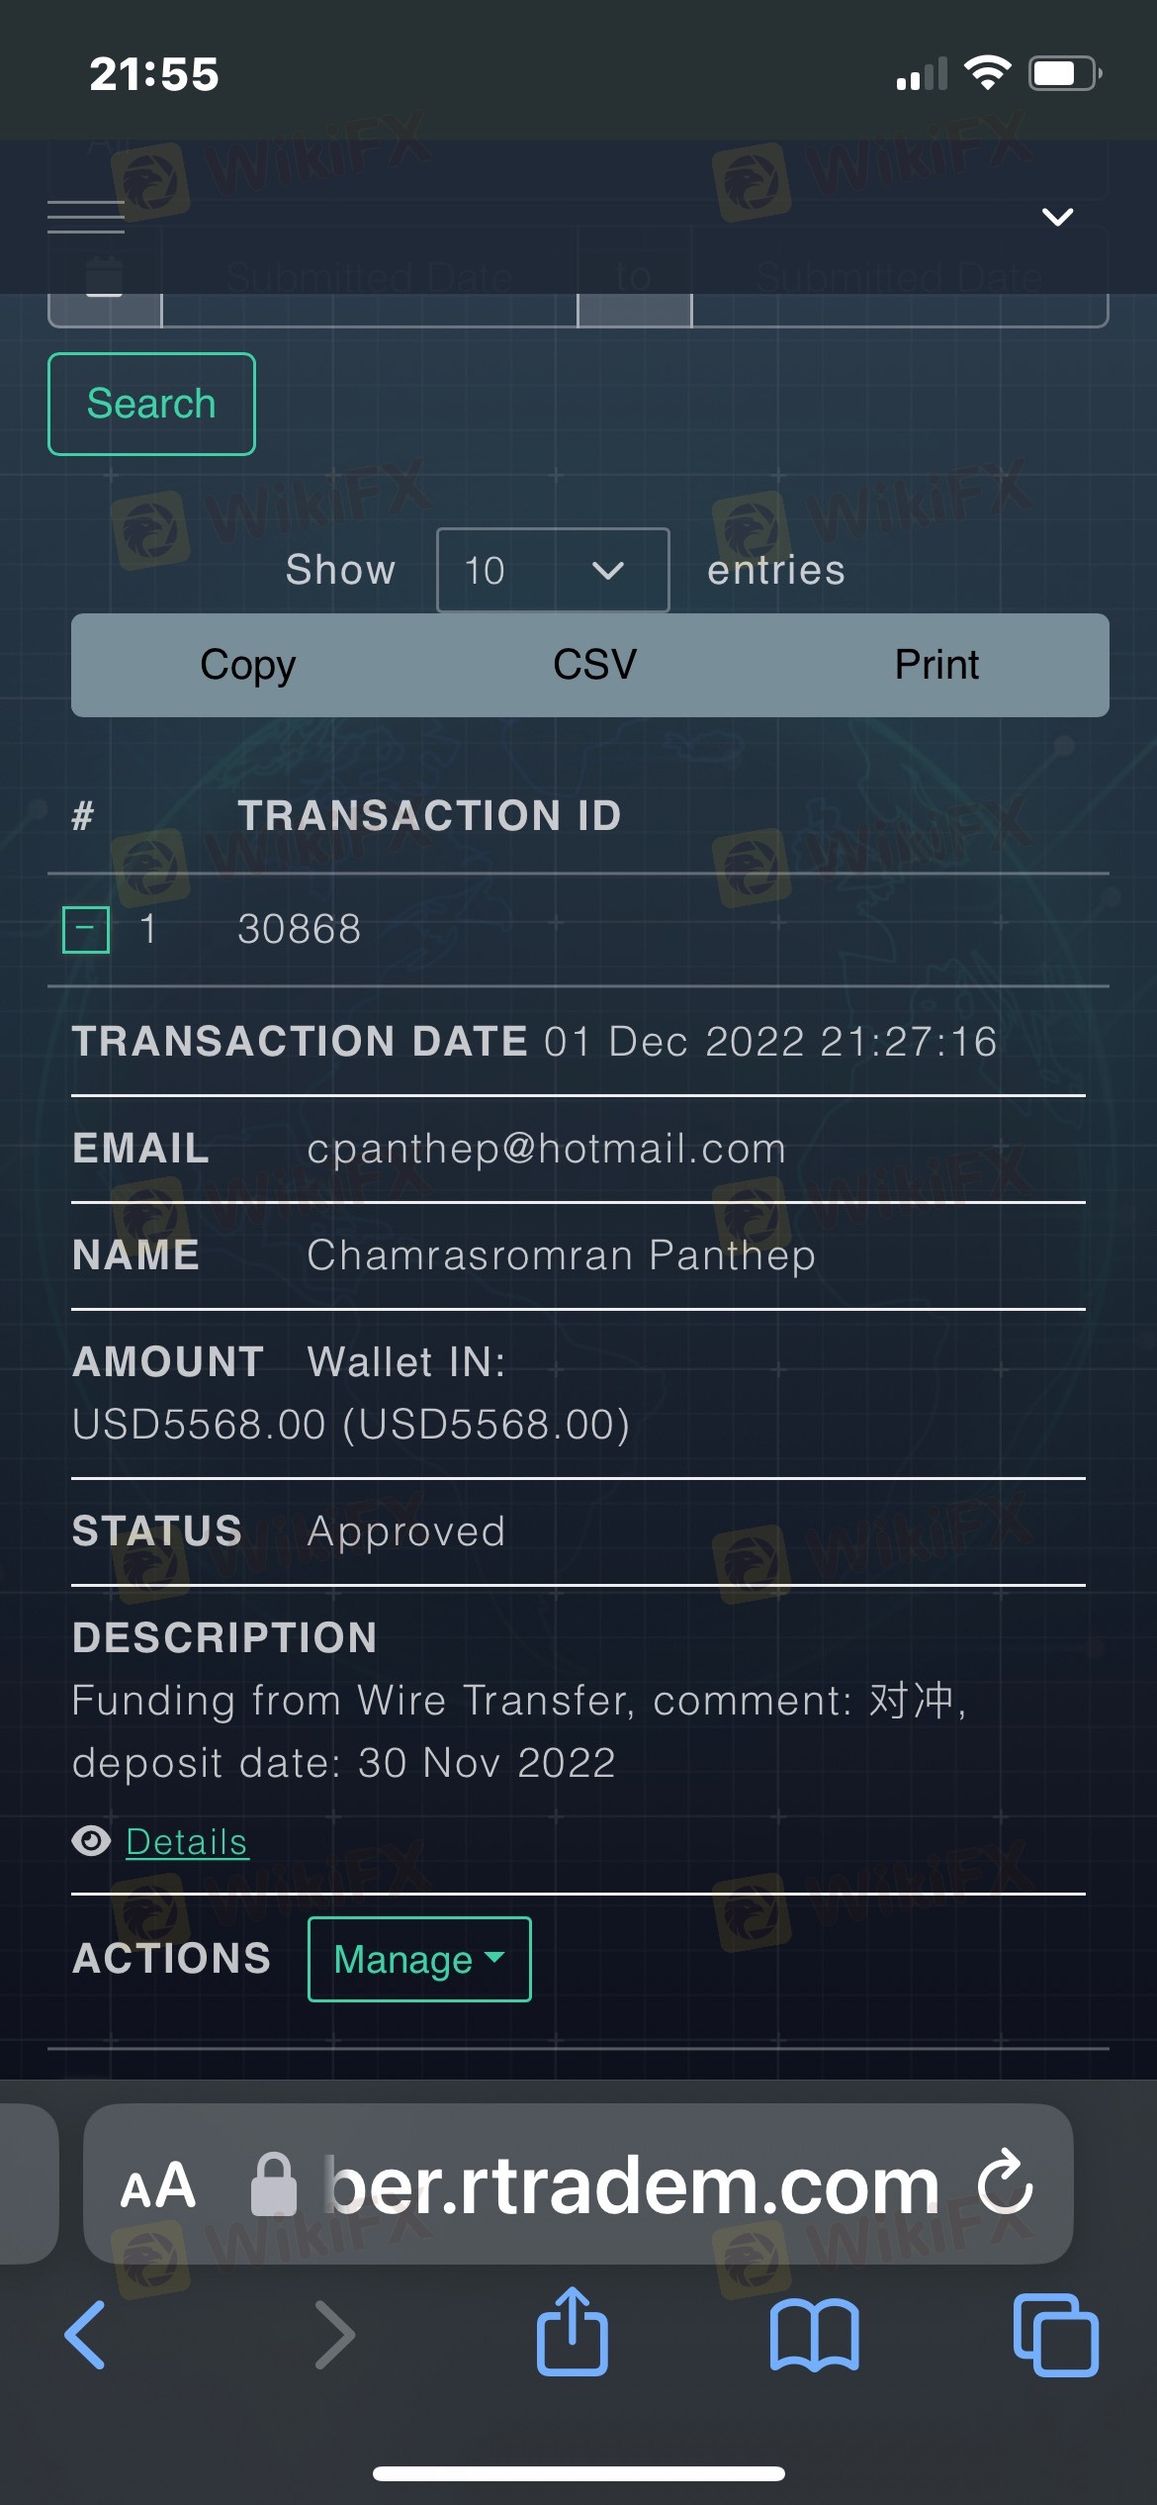Collapse row 1 with the minus toggle
This screenshot has width=1157, height=2505.
coord(86,930)
